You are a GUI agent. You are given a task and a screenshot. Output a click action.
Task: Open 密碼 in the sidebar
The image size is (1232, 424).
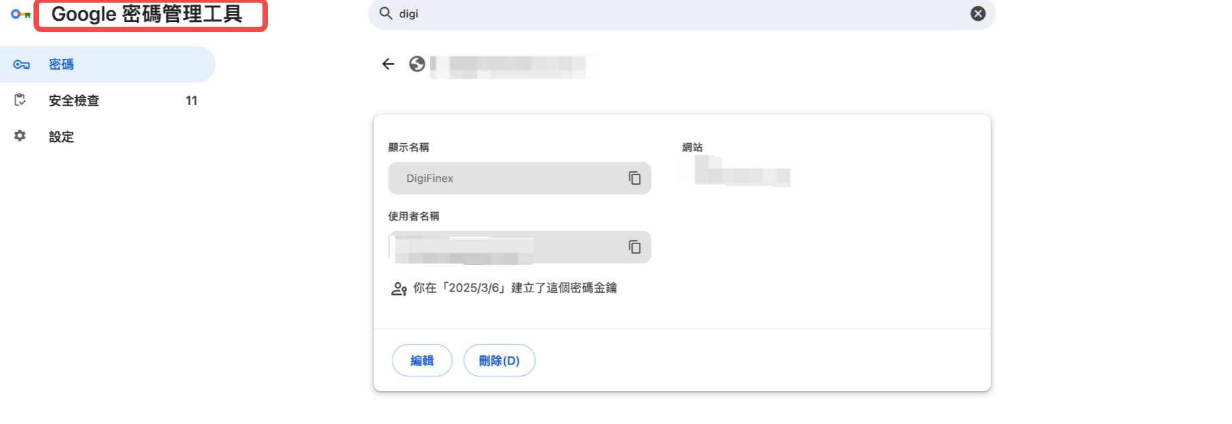(x=108, y=64)
